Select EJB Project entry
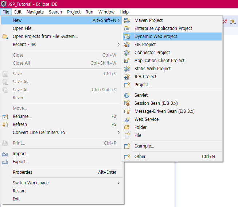The image size is (238, 207). (x=172, y=45)
